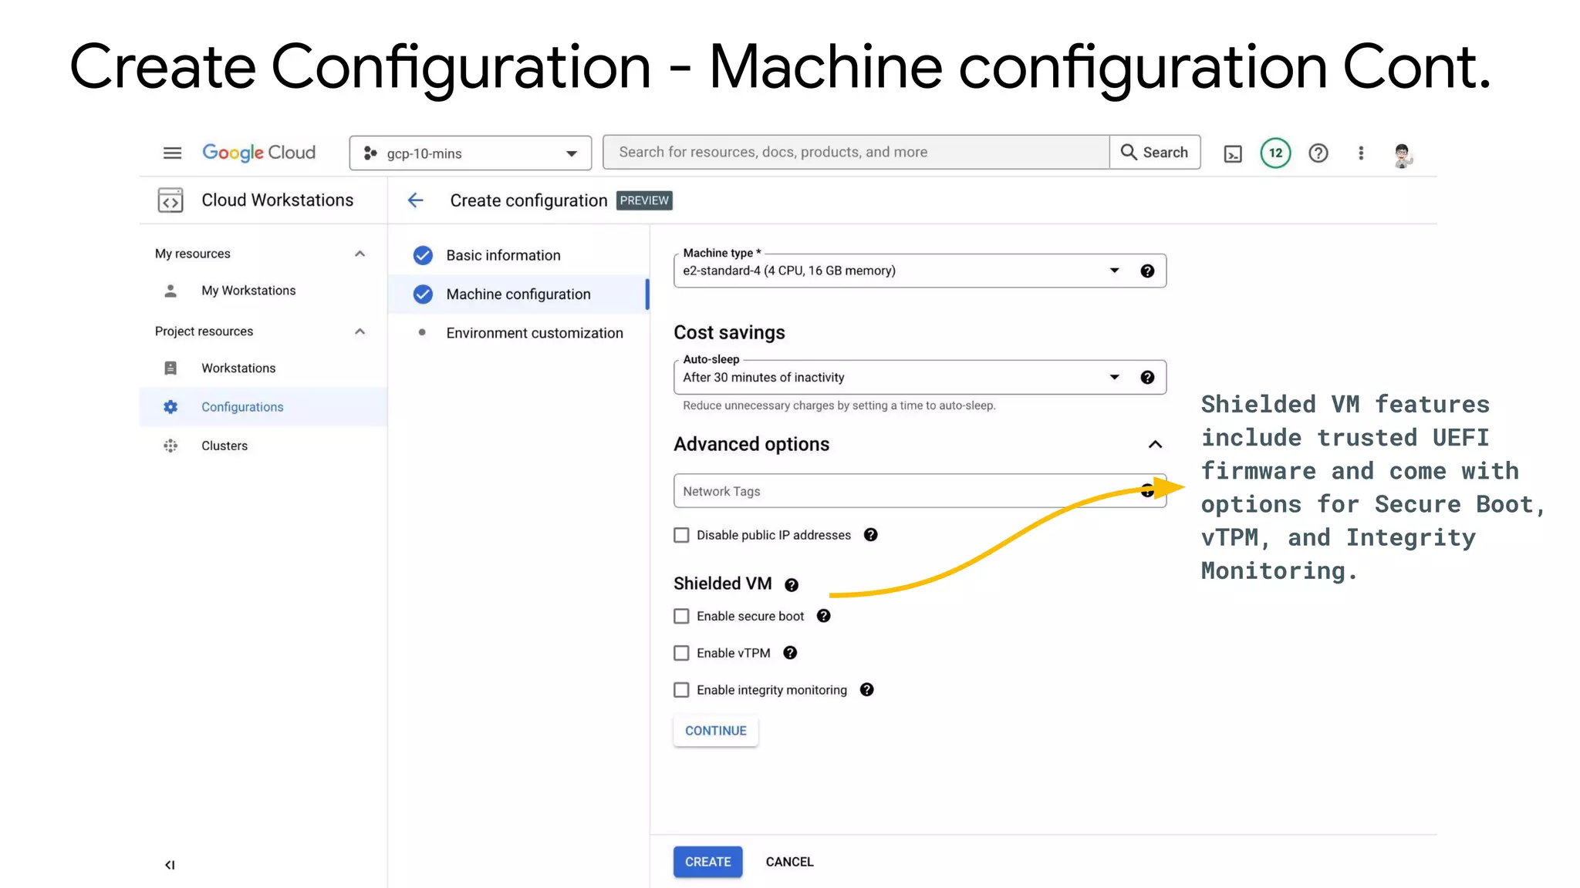This screenshot has width=1580, height=888.
Task: Collapse the sidebar using bottom-left arrow
Action: tap(170, 865)
